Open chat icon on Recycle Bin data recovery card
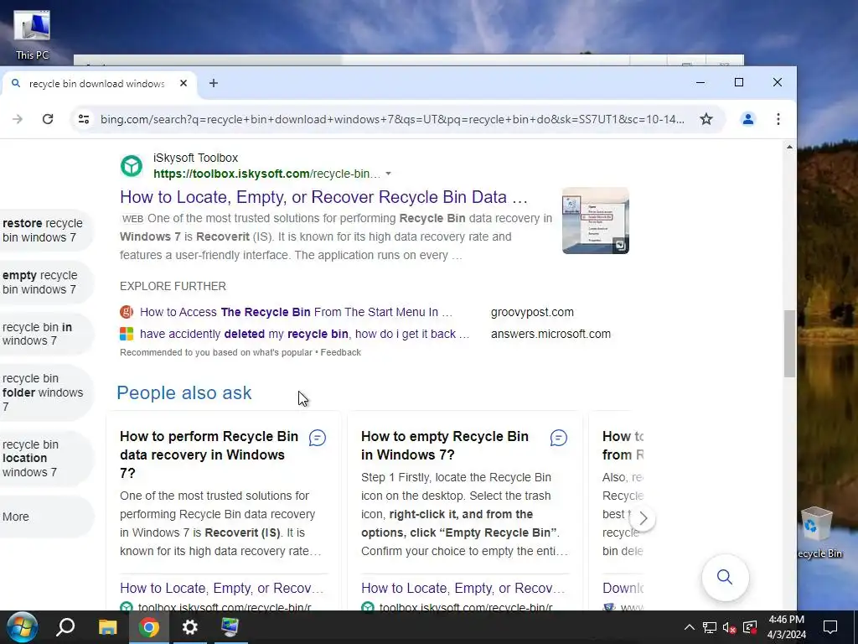The image size is (858, 644). tap(318, 438)
